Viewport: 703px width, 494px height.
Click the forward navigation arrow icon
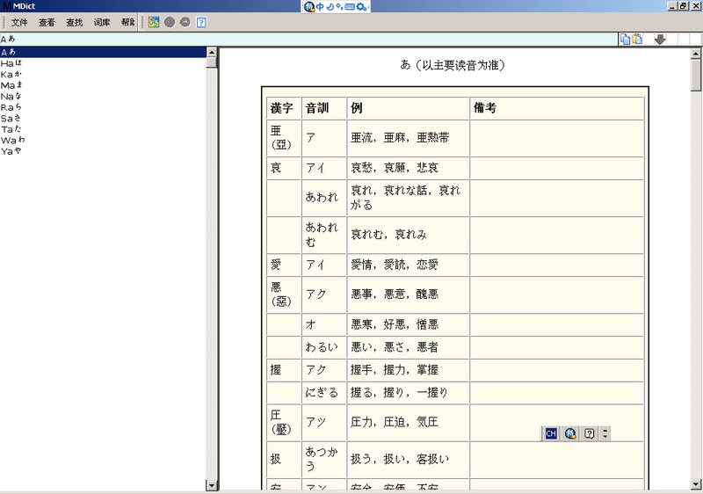(x=185, y=22)
